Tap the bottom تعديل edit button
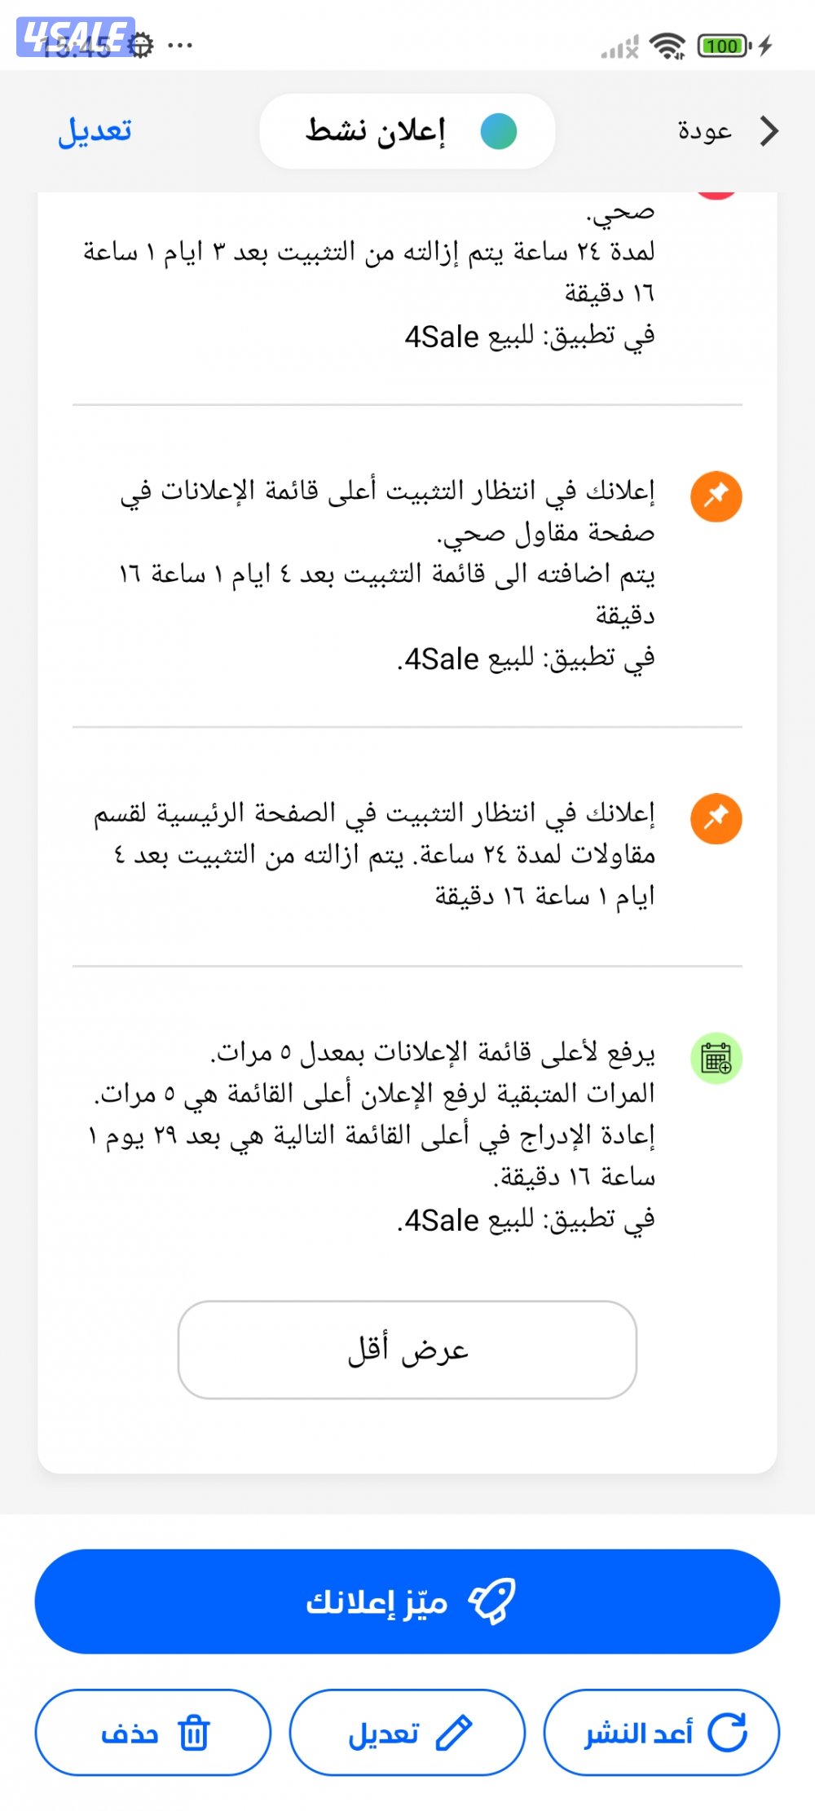The image size is (815, 1811). click(x=407, y=1732)
